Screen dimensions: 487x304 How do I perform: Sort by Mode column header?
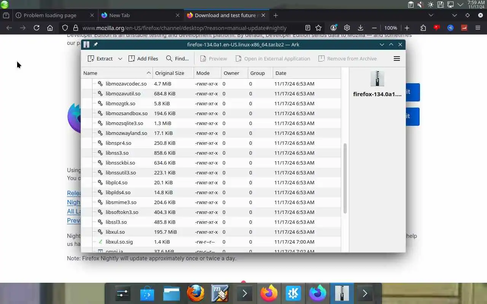tap(207, 73)
